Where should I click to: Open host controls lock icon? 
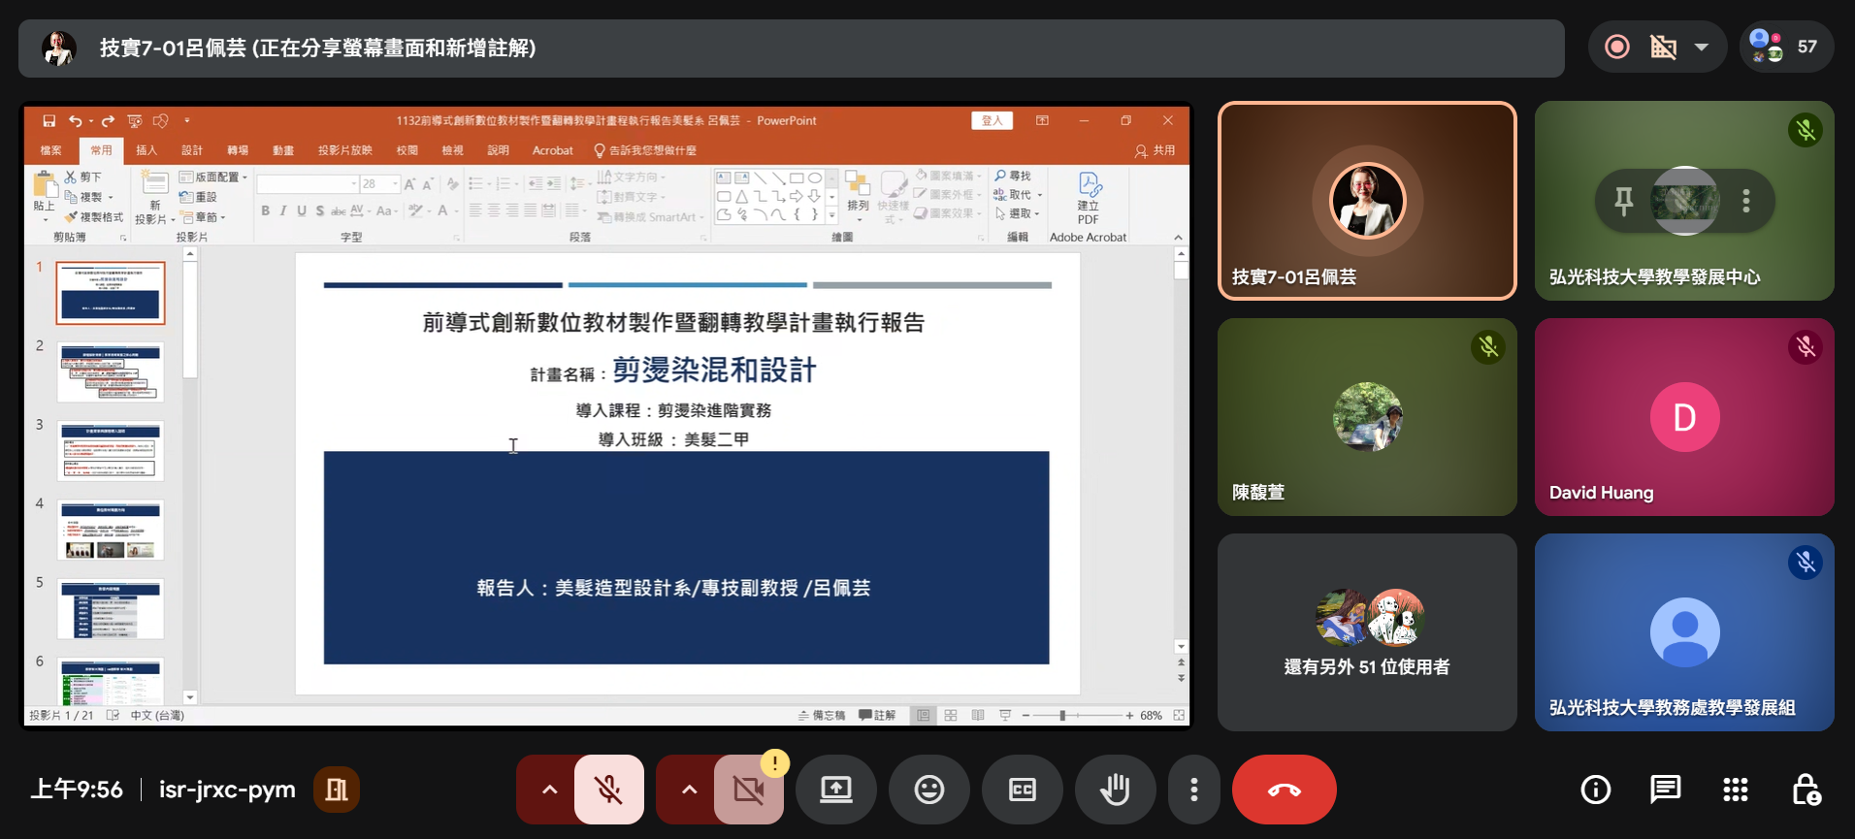[x=1806, y=790]
